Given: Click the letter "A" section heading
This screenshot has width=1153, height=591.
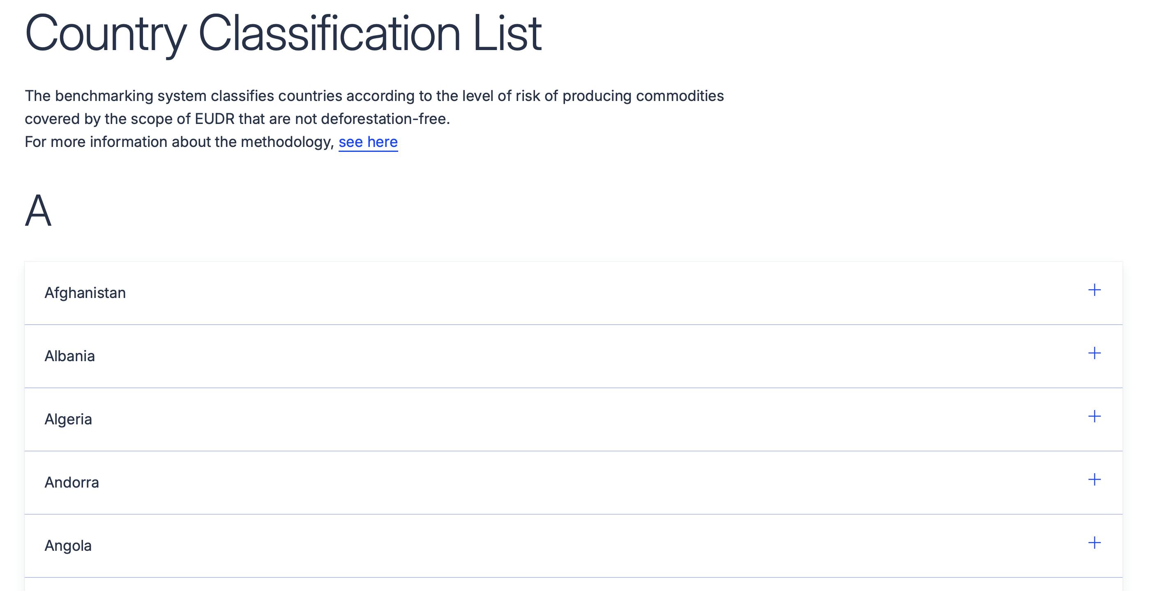Looking at the screenshot, I should pos(38,211).
